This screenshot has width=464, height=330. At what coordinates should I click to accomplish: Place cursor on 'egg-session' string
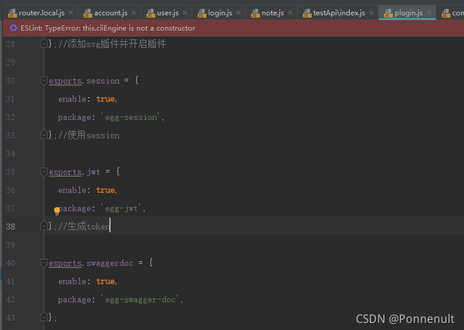131,117
